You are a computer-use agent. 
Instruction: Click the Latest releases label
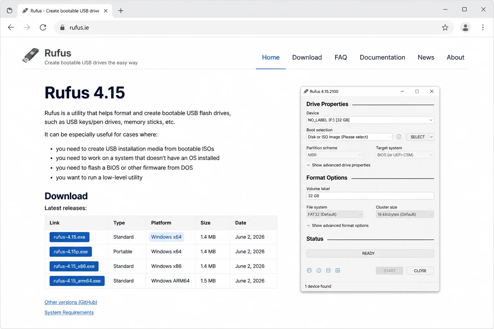pyautogui.click(x=66, y=208)
